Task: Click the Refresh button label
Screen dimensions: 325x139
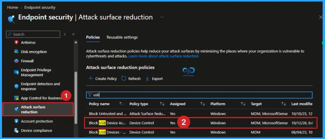Action: tap(134, 79)
